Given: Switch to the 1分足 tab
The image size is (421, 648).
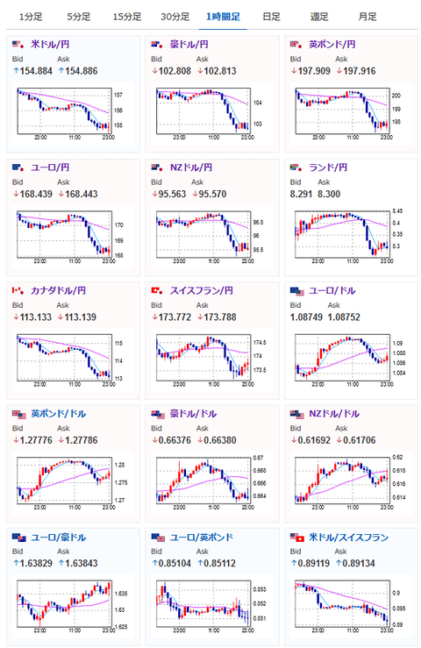Looking at the screenshot, I should 31,17.
